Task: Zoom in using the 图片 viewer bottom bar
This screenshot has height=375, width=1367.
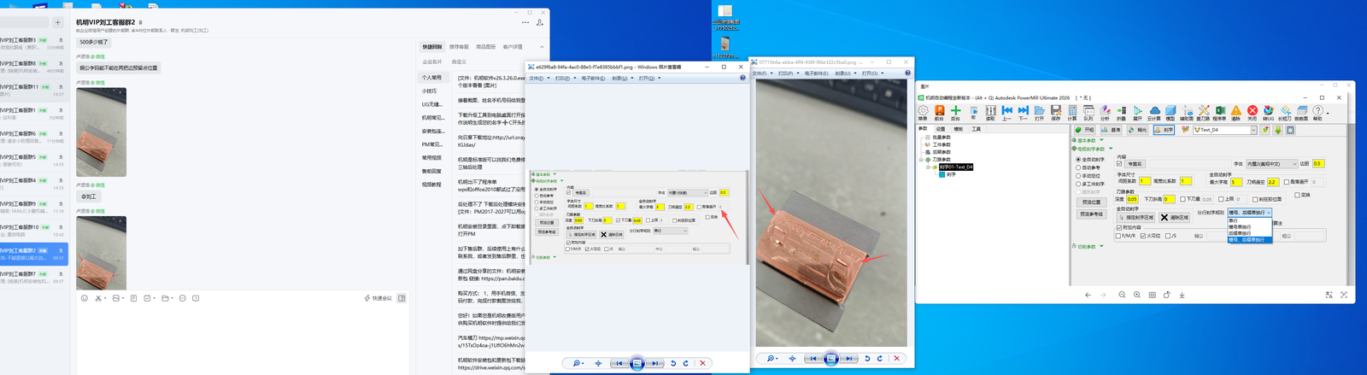Action: click(x=1137, y=295)
